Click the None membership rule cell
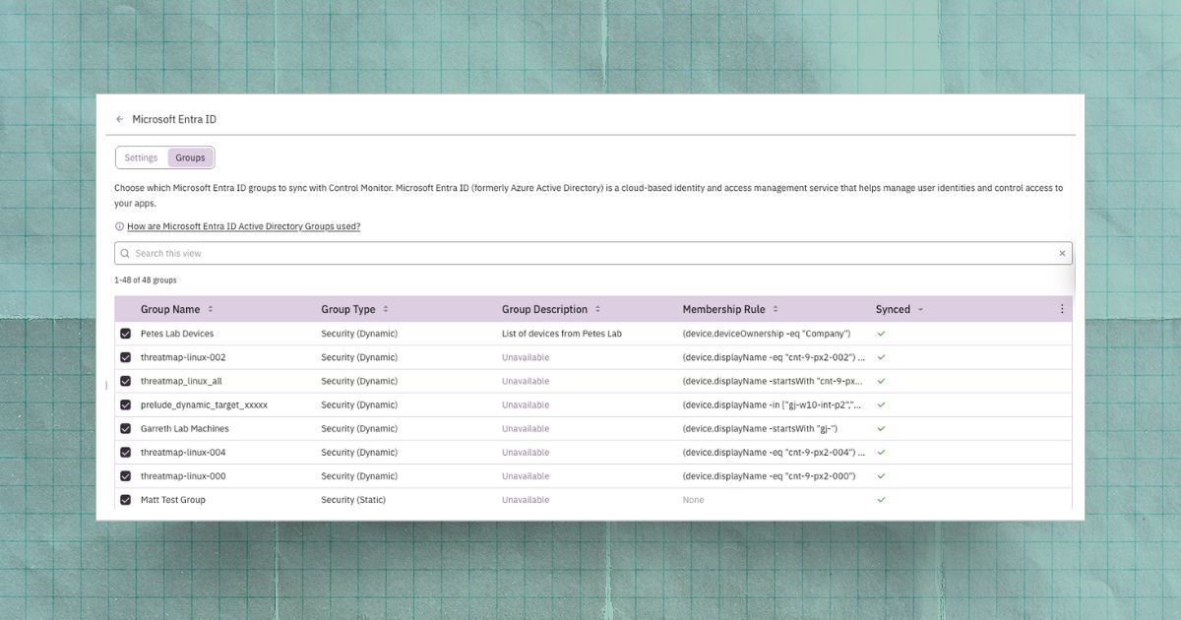 [694, 499]
